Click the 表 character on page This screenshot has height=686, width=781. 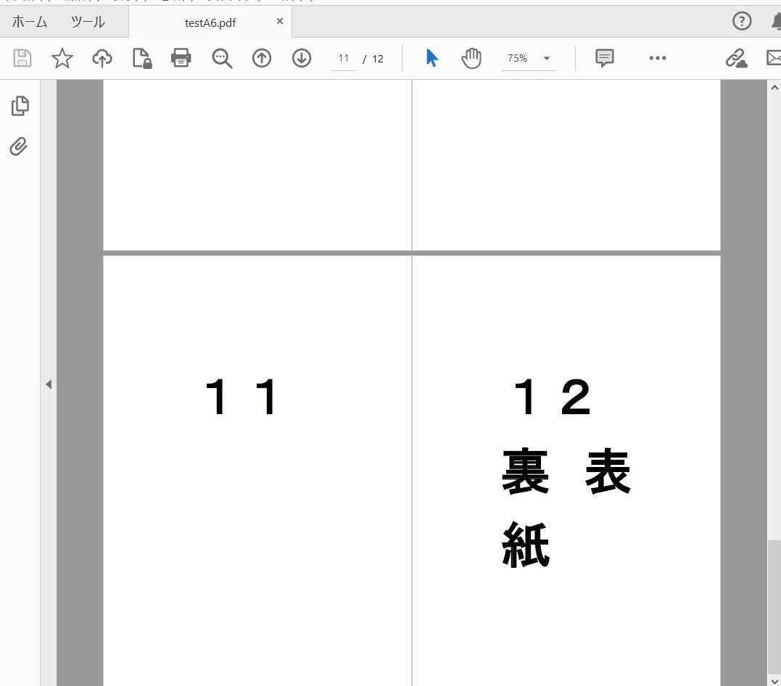click(x=608, y=471)
